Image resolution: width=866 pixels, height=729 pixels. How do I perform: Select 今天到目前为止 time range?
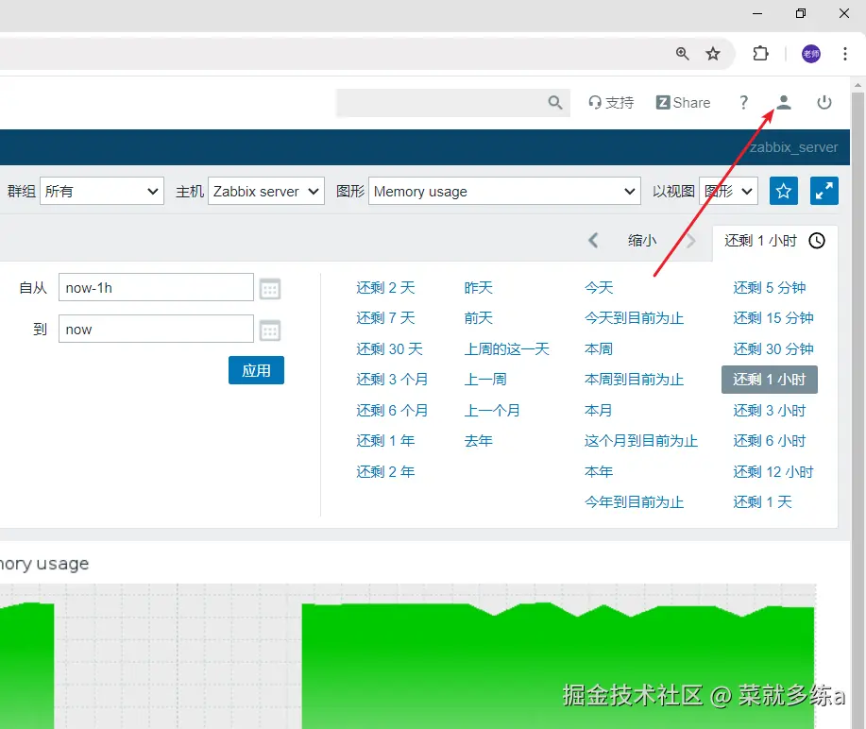634,318
